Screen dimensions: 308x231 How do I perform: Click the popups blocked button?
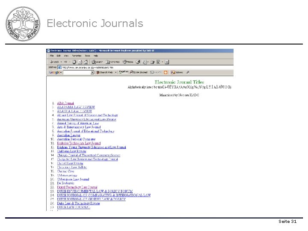pos(139,72)
